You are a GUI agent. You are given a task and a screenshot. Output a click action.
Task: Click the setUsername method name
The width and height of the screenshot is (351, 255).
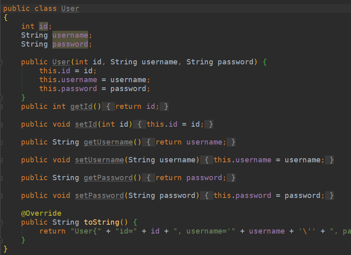click(x=99, y=160)
